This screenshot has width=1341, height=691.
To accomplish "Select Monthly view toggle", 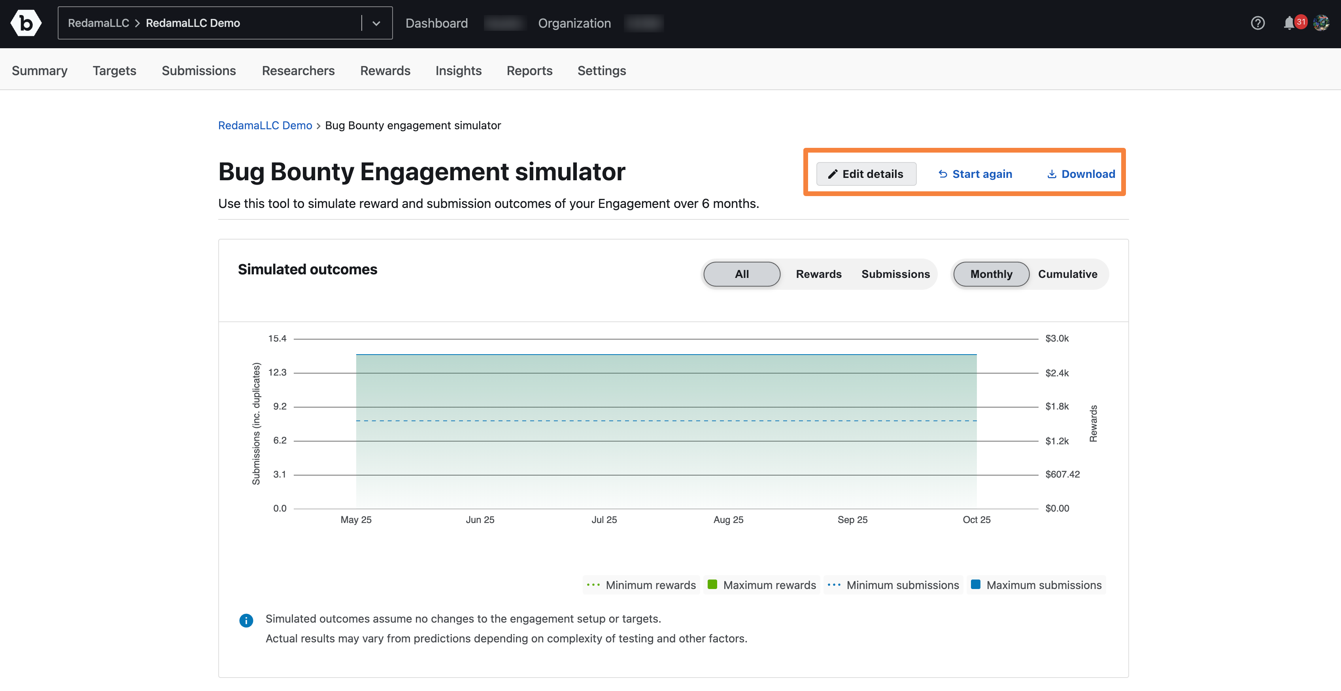I will (x=991, y=274).
